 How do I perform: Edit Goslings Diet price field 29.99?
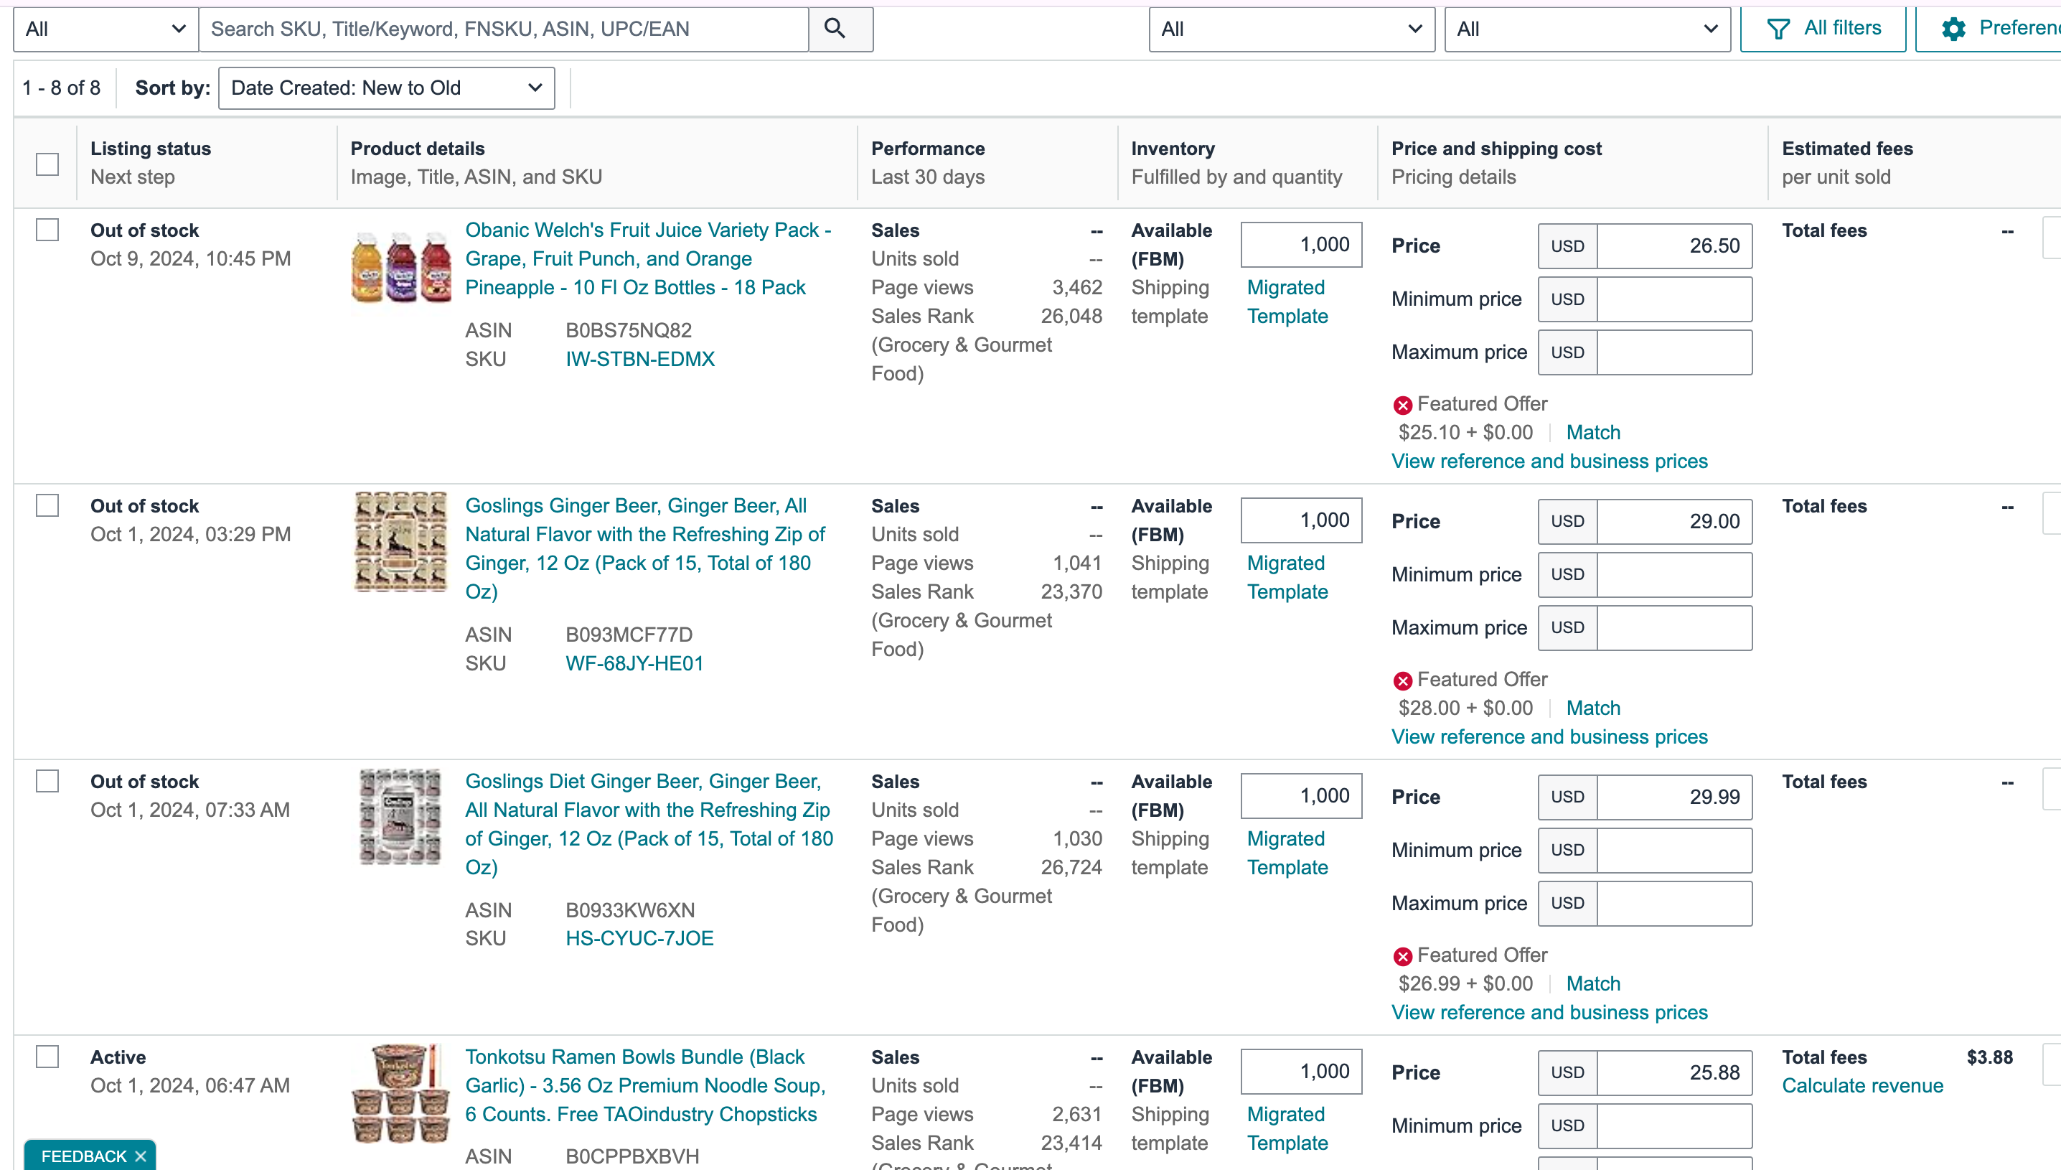(1674, 797)
